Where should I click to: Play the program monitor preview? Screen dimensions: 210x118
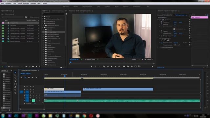click(x=112, y=66)
